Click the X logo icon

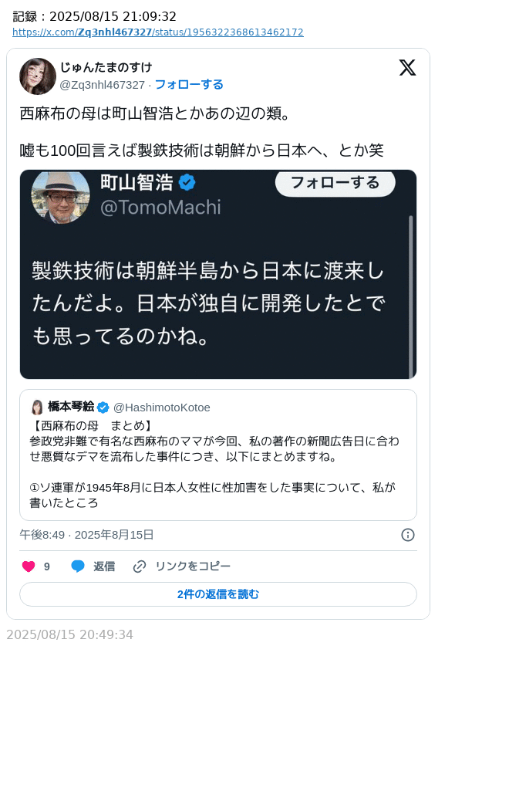pos(407,67)
